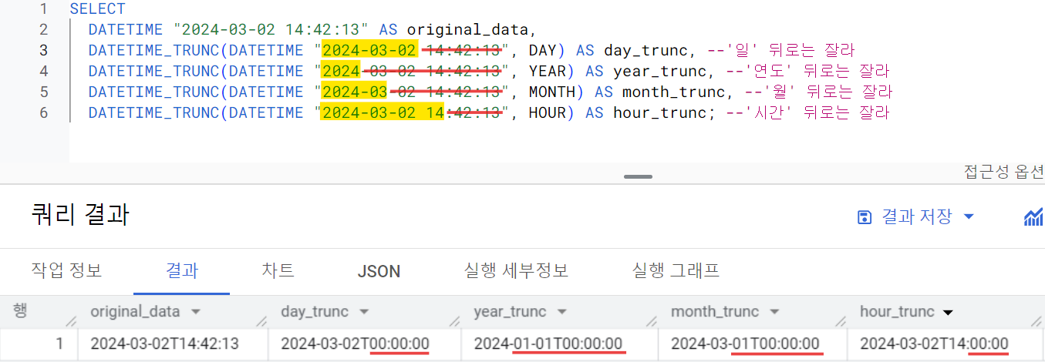
Task: Click the 접근성 옵션 link
Action: (x=1004, y=171)
